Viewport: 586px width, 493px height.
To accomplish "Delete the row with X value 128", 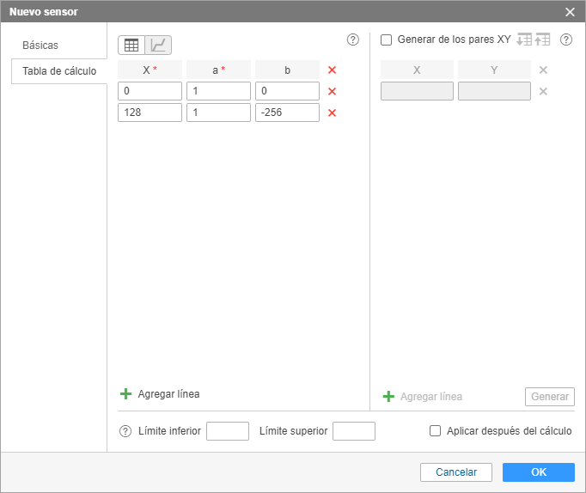I will coord(332,113).
